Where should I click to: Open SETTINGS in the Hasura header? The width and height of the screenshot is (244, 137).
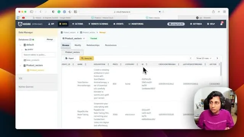[x=196, y=24]
